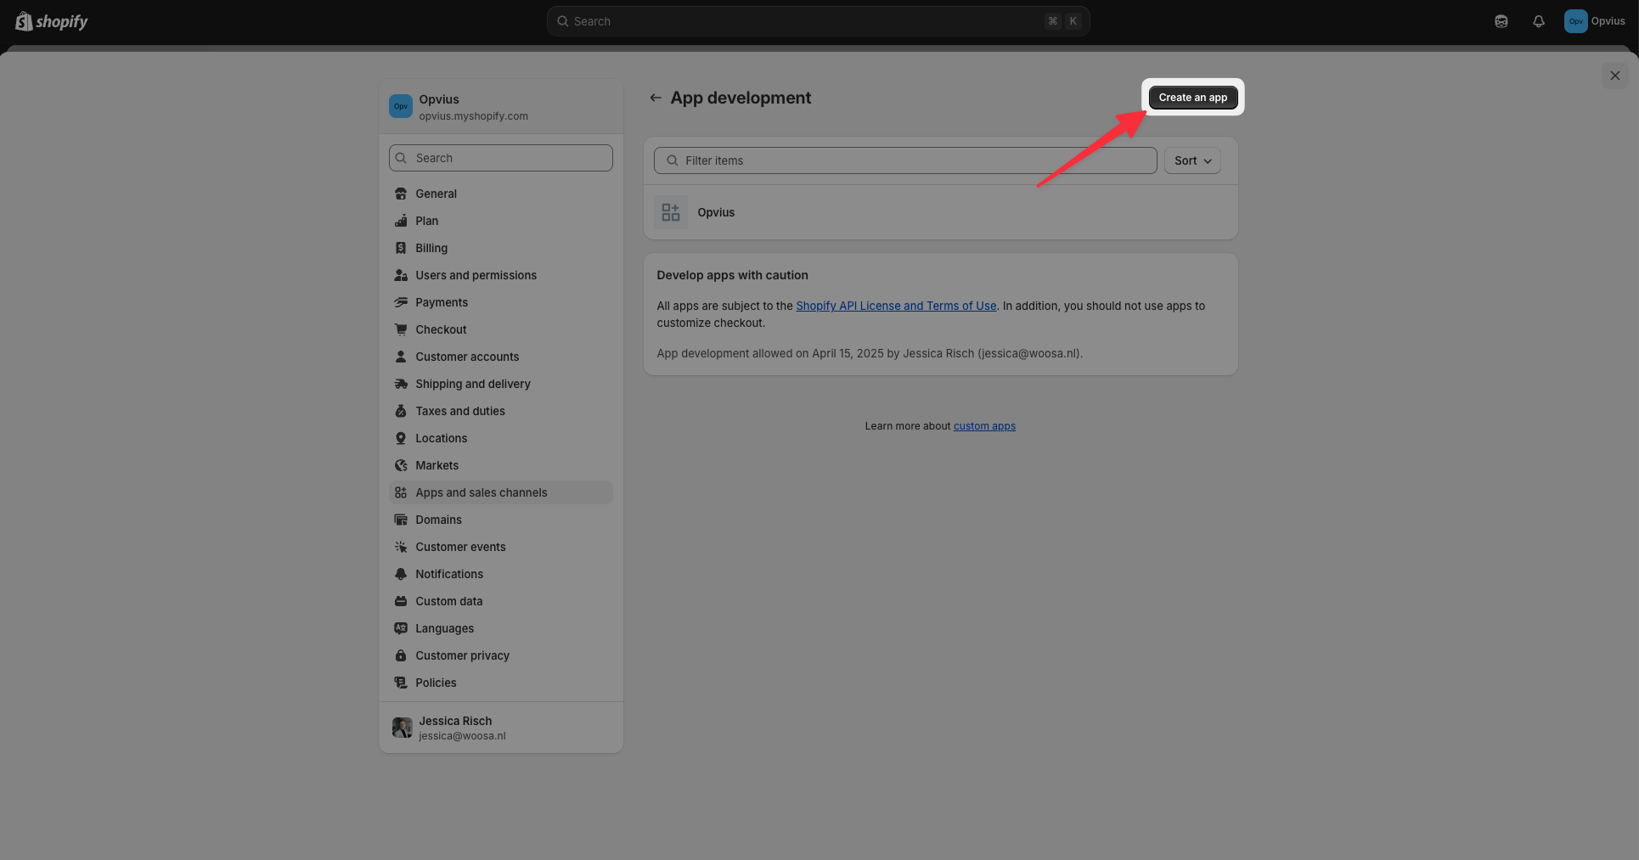
Task: Open Domains settings
Action: 501,520
